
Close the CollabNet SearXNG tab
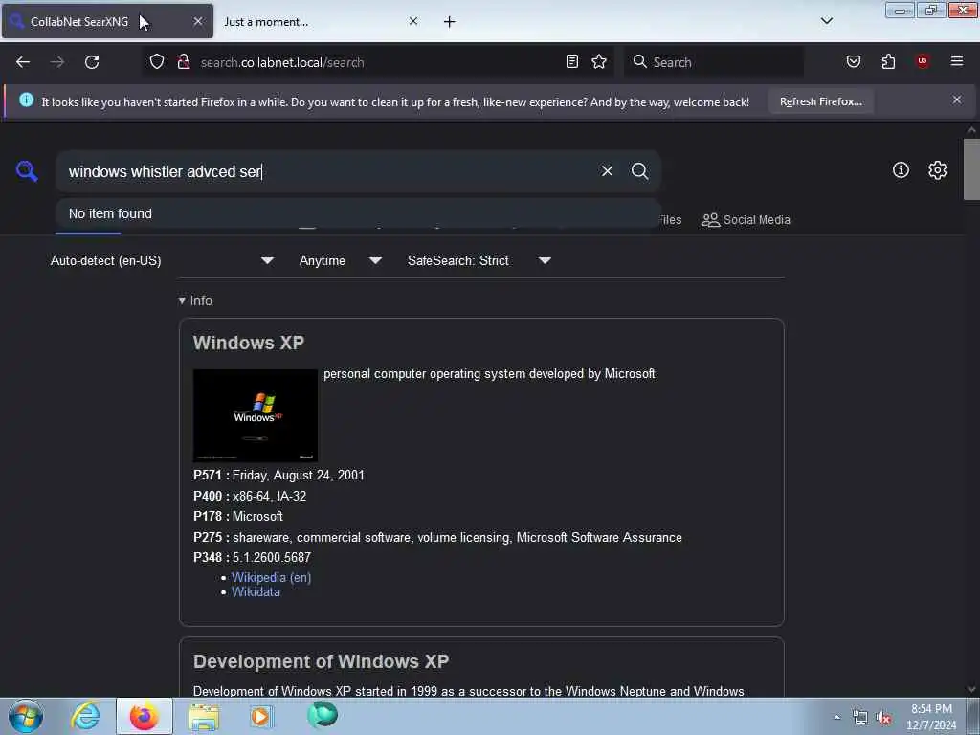(x=198, y=21)
